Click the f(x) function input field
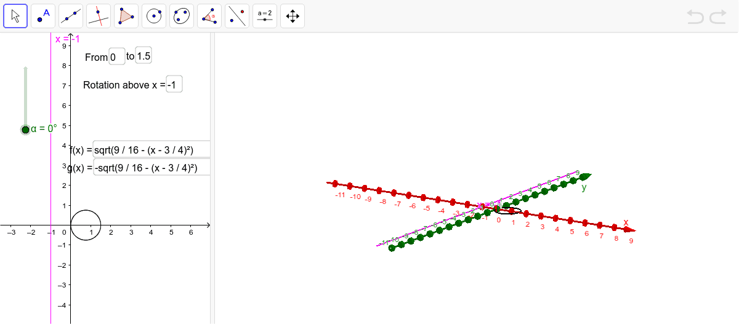The image size is (739, 325). [151, 149]
